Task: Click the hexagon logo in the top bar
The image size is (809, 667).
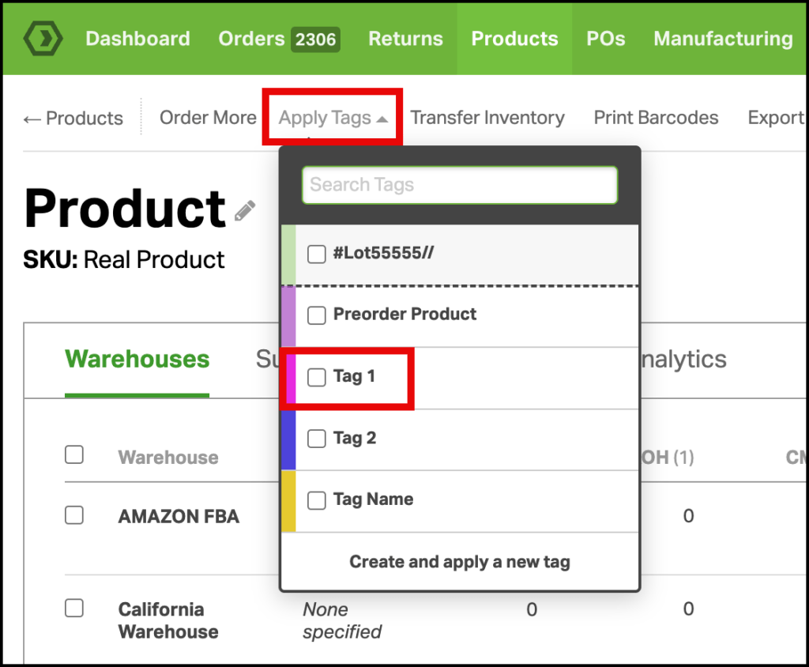Action: pyautogui.click(x=43, y=38)
